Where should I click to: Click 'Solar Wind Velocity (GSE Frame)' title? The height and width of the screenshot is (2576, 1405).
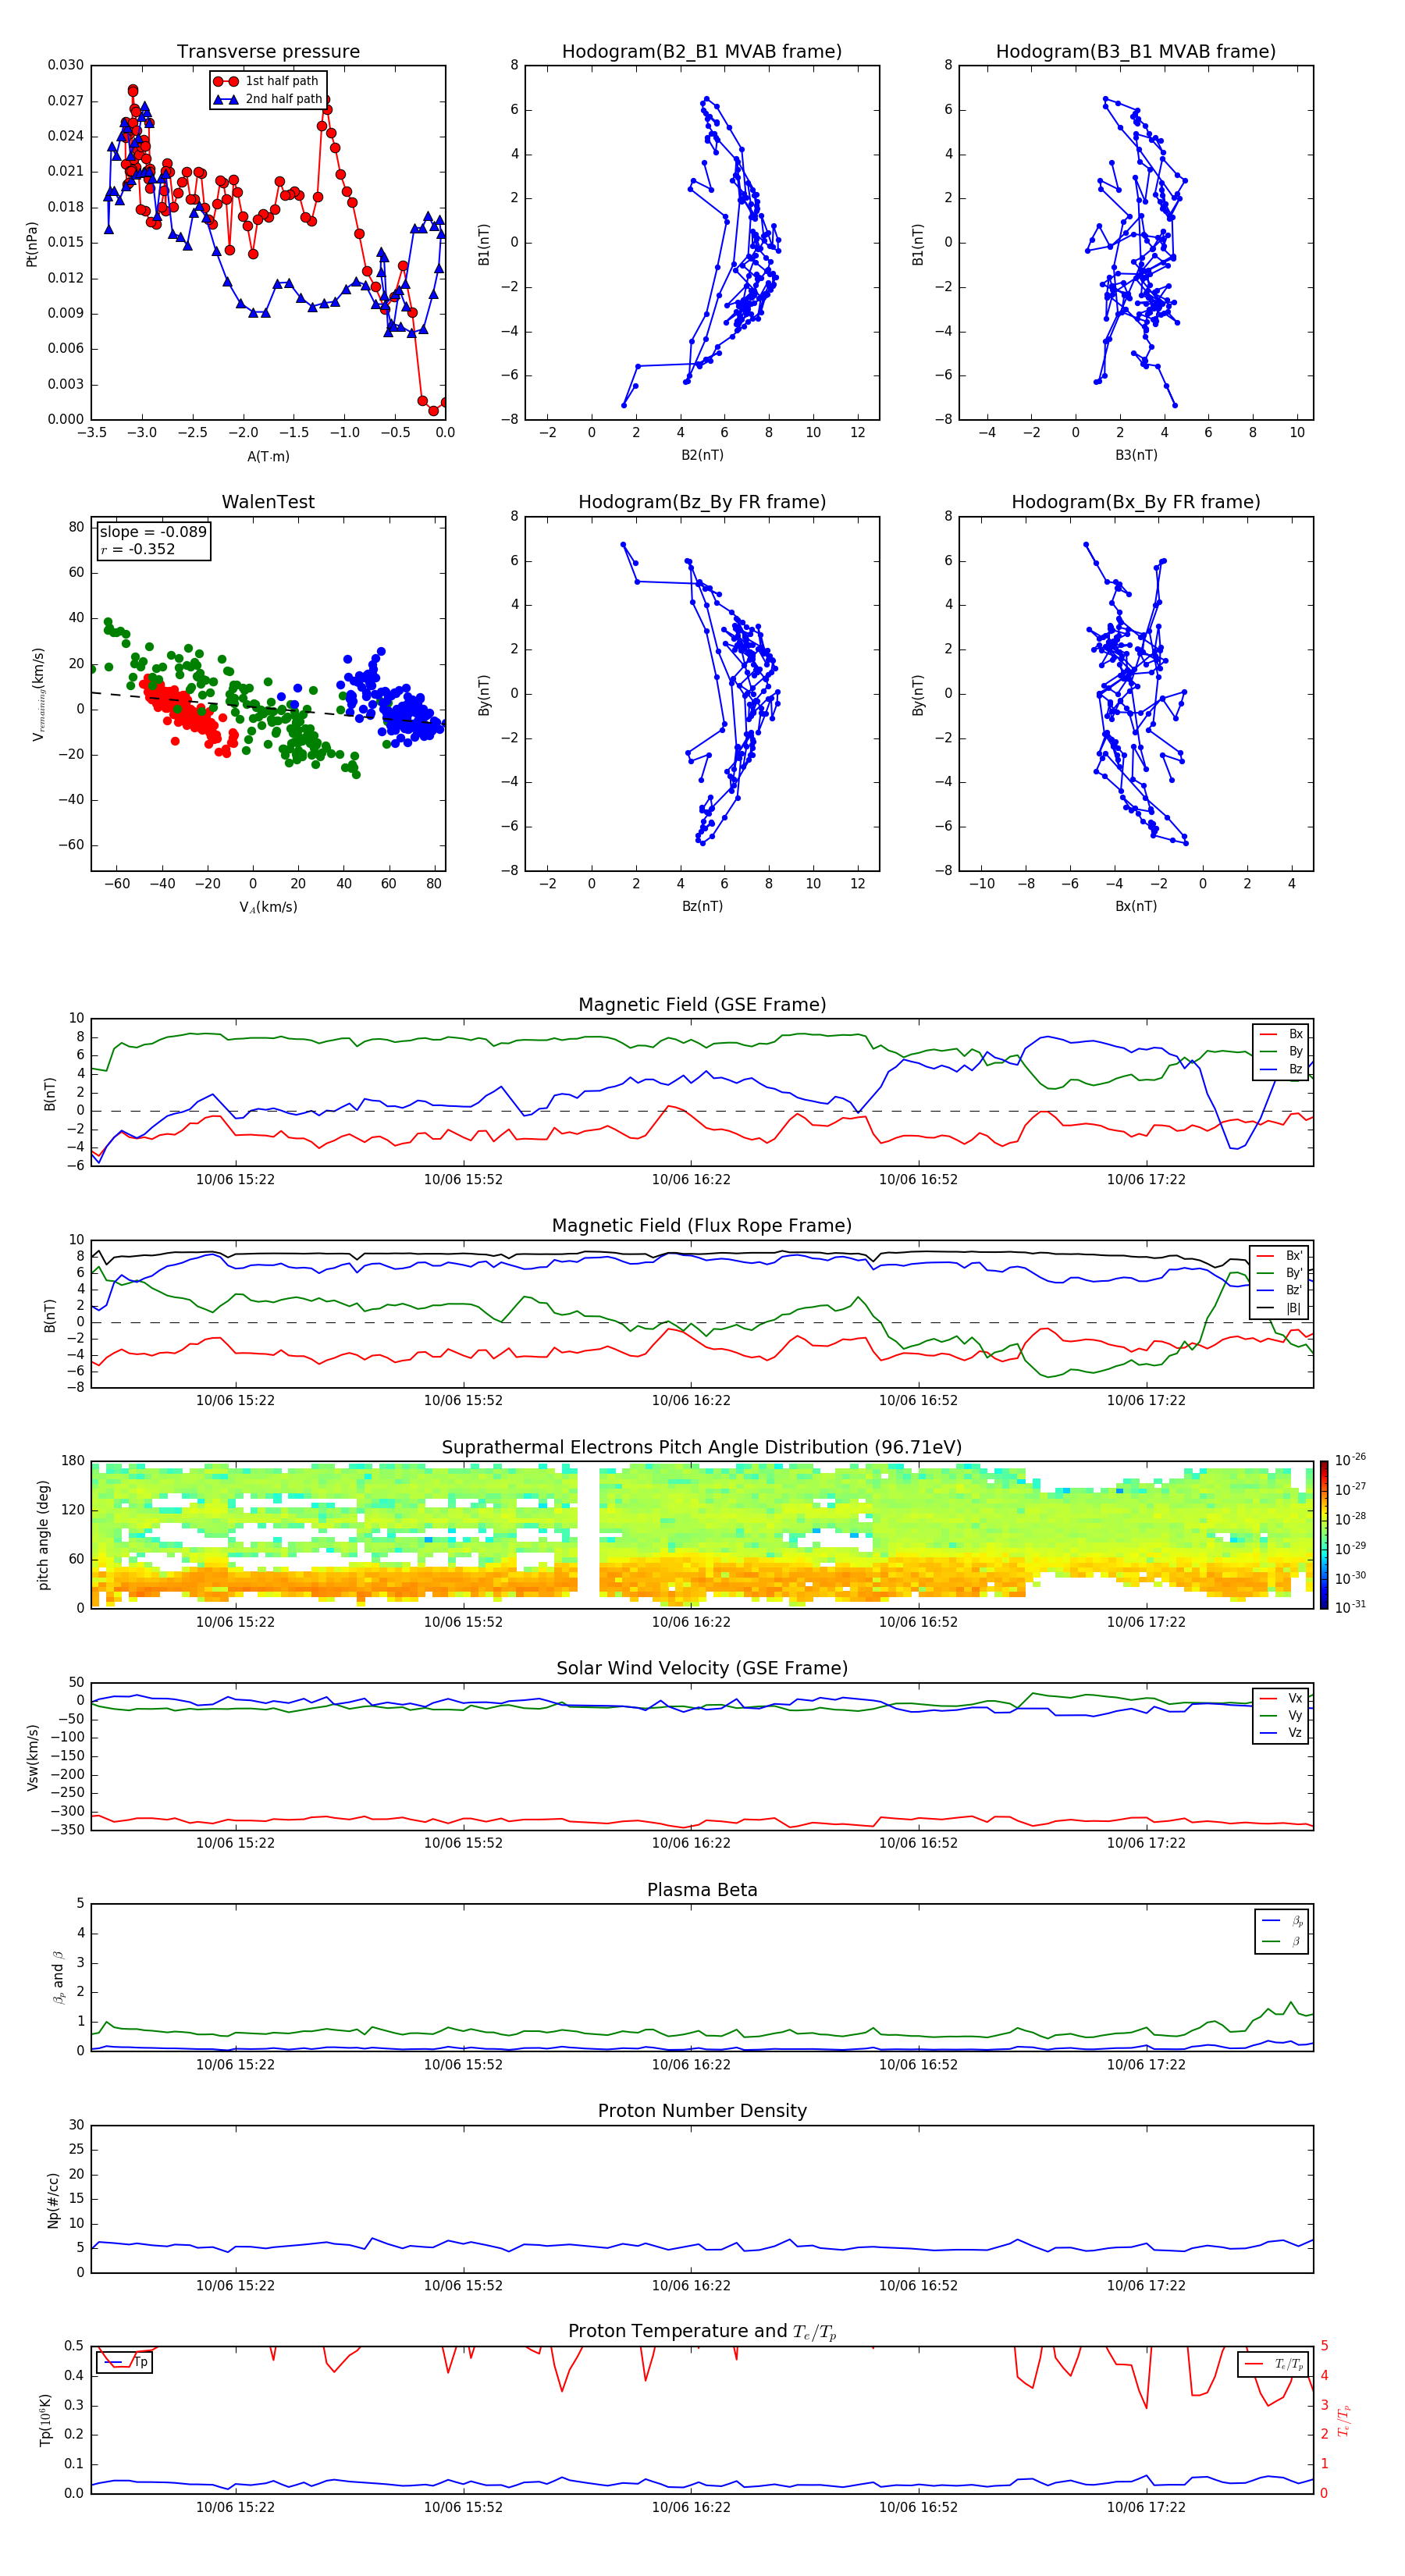(x=702, y=1669)
